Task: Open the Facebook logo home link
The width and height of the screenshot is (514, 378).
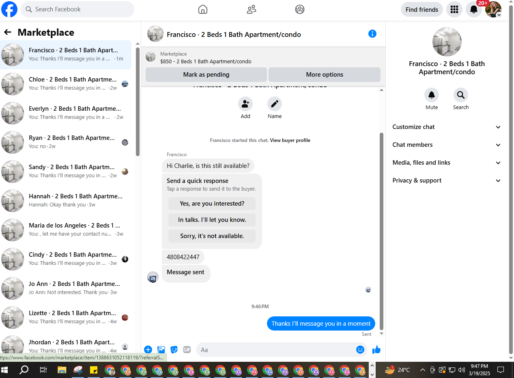Action: (9, 9)
